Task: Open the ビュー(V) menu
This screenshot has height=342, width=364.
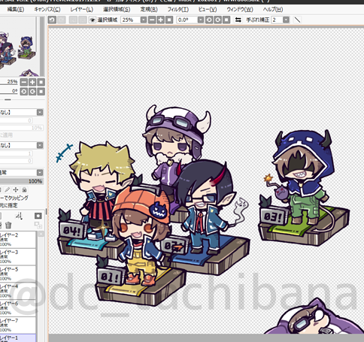Action: click(x=208, y=10)
